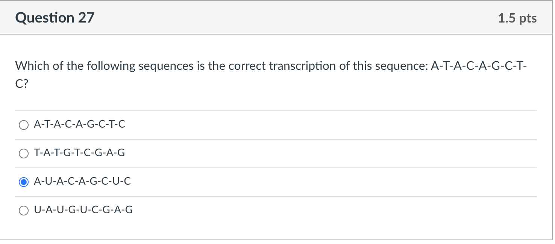The image size is (555, 244).
Task: Click the answer label text T-A-T-G-T-C-G-A-G
Action: (x=79, y=153)
